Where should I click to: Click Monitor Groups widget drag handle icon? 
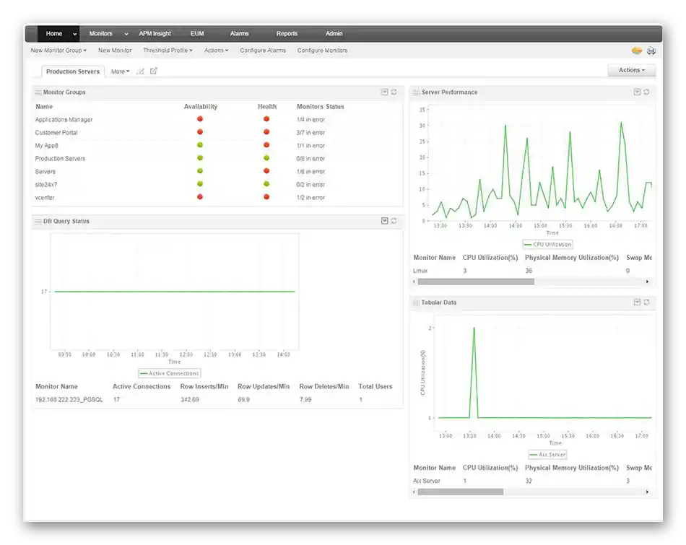tap(38, 92)
